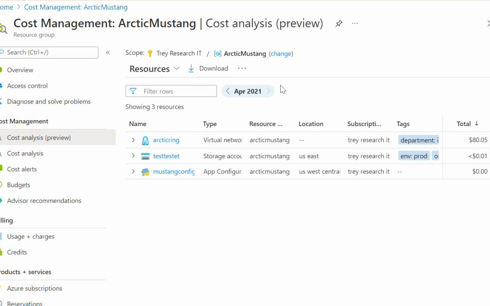The width and height of the screenshot is (490, 306).
Task: Click the filter funnel icon
Action: 133,91
